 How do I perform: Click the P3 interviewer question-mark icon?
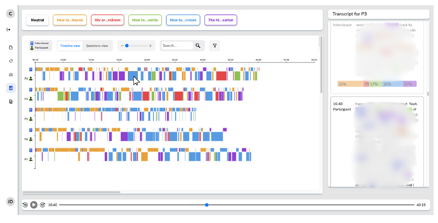pyautogui.click(x=31, y=70)
